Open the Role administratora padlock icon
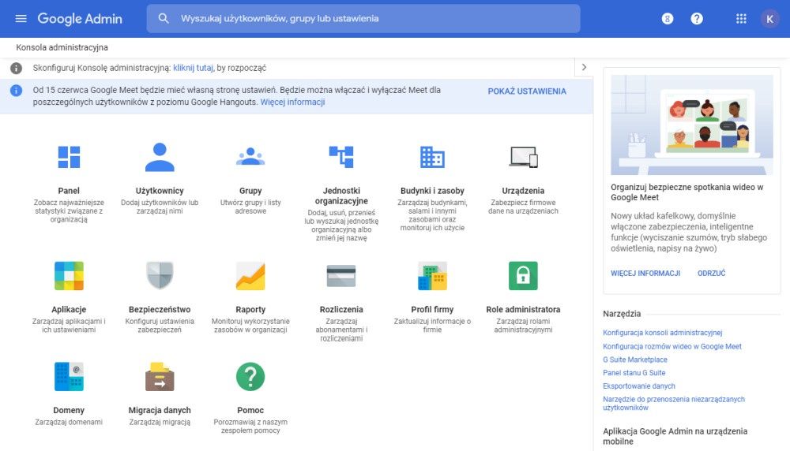Screen dimensions: 790x451 [x=523, y=275]
